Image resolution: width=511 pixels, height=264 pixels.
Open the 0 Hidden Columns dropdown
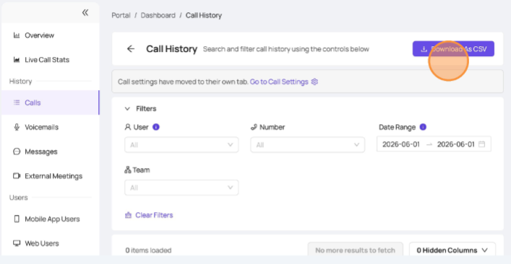click(452, 250)
